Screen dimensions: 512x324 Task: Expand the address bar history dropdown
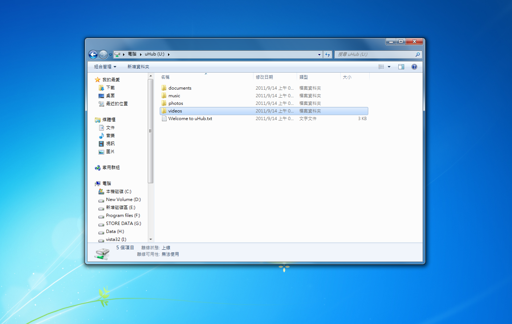pyautogui.click(x=319, y=54)
